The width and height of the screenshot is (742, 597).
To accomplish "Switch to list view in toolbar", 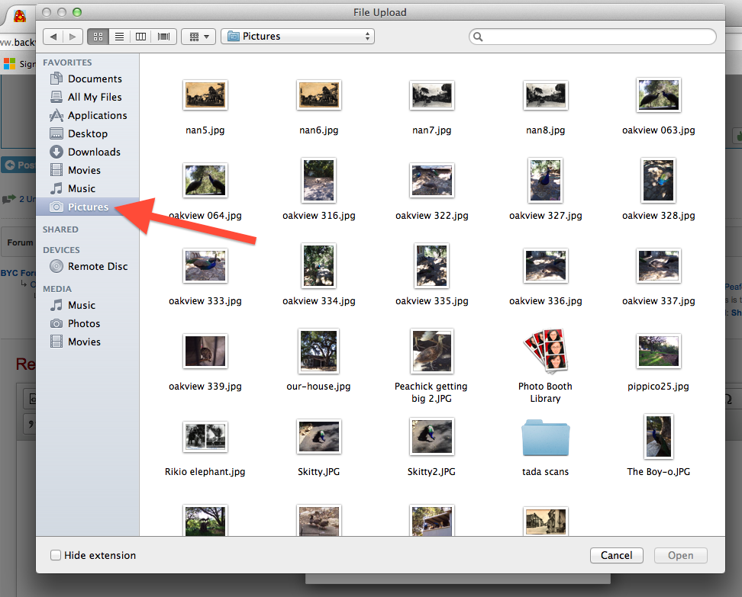I will (119, 36).
